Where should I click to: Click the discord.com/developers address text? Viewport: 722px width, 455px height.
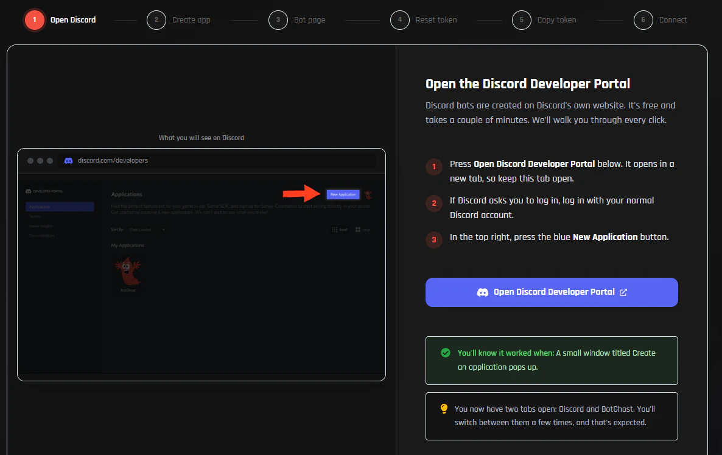click(113, 160)
